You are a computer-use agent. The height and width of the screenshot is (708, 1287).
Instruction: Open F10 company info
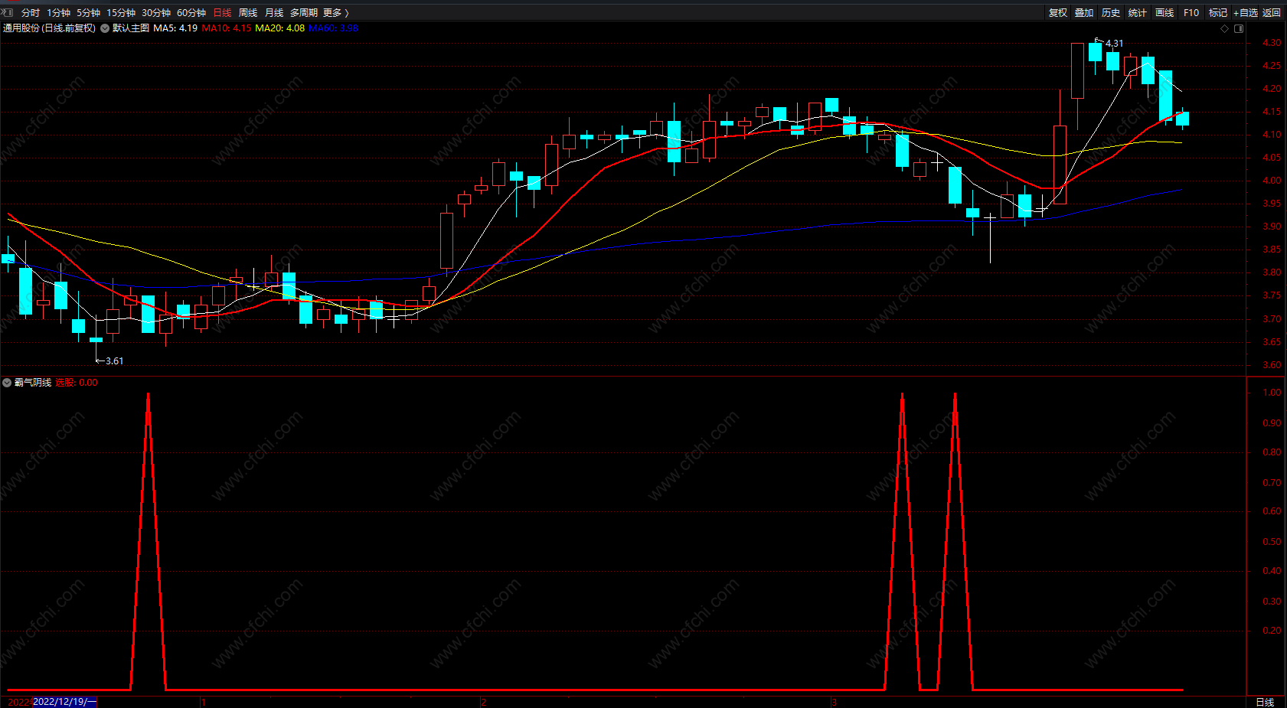click(1191, 12)
